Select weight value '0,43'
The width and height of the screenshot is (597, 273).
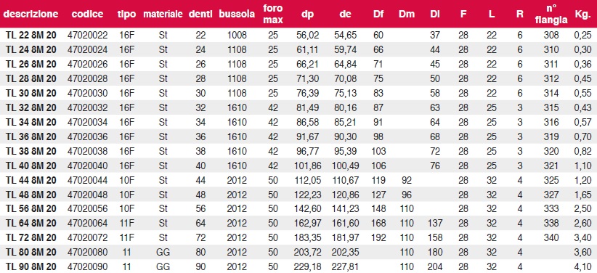point(582,108)
